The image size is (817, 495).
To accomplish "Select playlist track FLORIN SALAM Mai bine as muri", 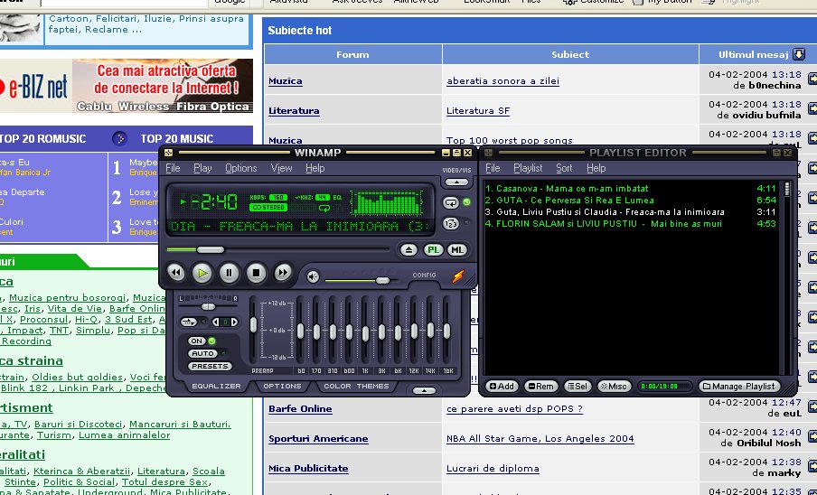I will click(x=631, y=224).
